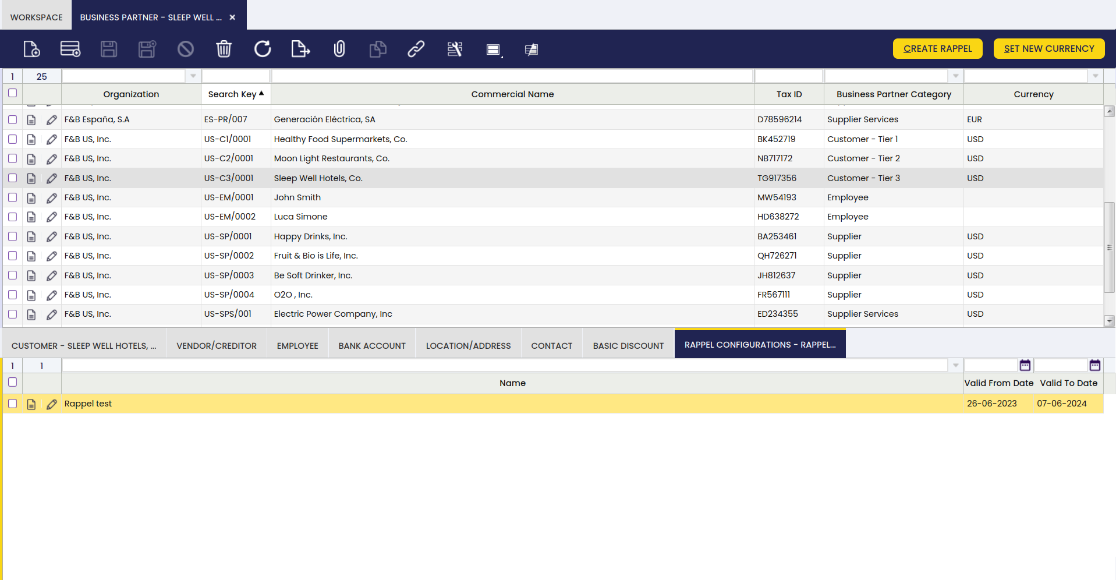
Task: Click the Tax ID column header
Action: coord(789,94)
